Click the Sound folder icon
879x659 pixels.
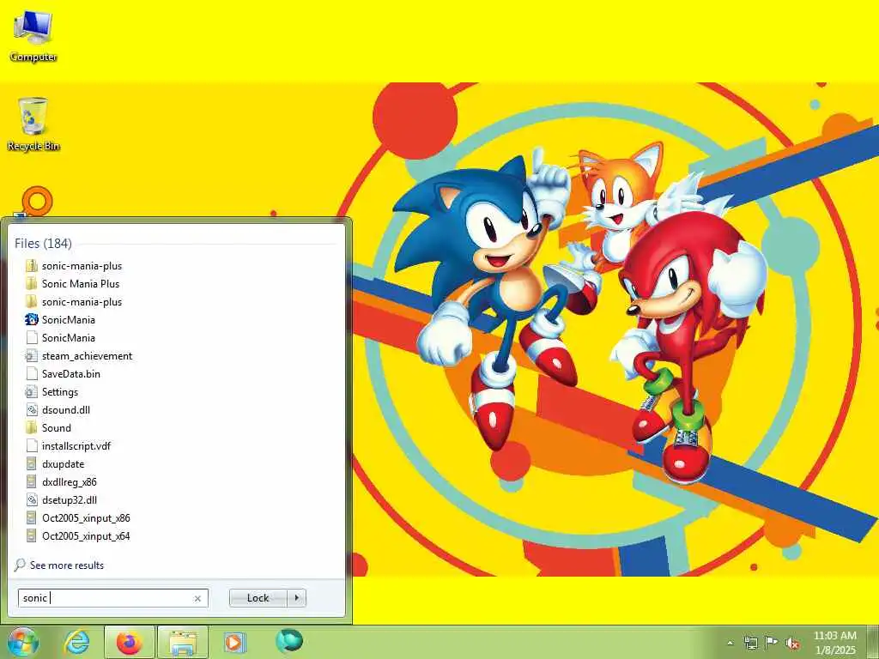[x=32, y=427]
